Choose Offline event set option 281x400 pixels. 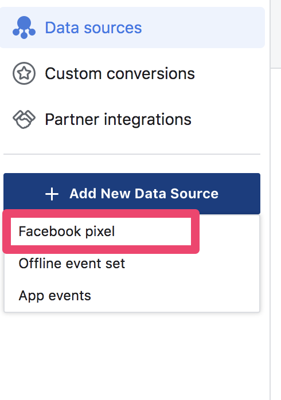(x=72, y=263)
